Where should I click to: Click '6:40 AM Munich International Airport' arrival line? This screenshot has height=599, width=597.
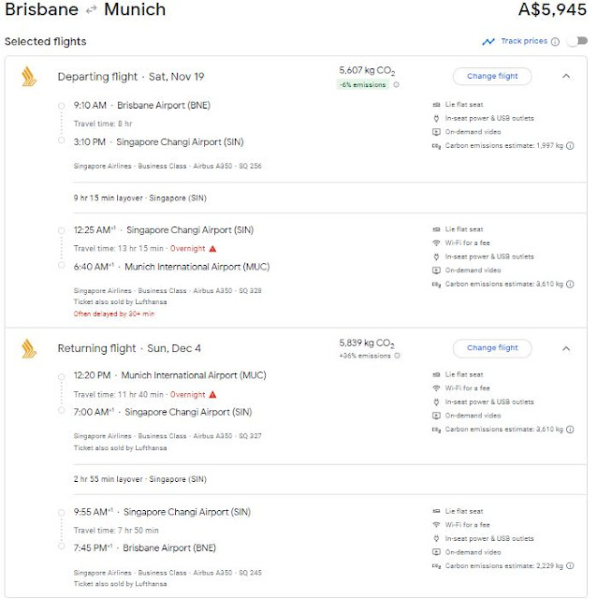tap(171, 267)
